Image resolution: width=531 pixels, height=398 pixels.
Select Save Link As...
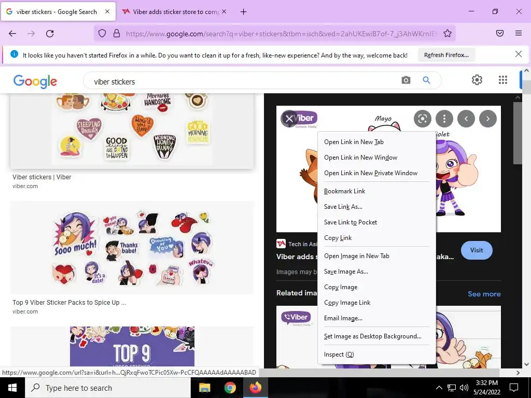(x=376, y=207)
